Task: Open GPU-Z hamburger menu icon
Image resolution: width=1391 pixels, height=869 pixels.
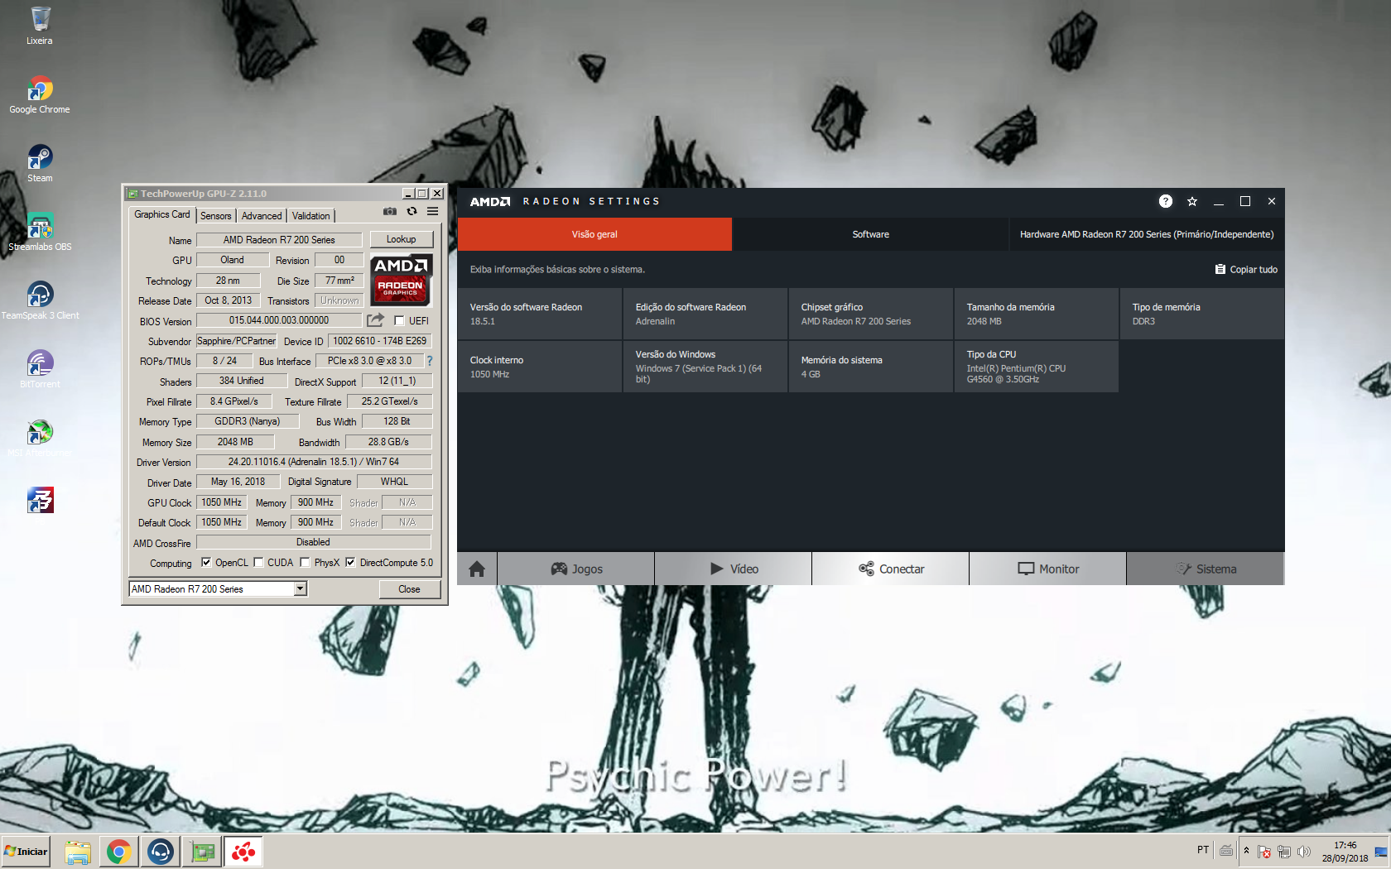Action: click(x=432, y=212)
